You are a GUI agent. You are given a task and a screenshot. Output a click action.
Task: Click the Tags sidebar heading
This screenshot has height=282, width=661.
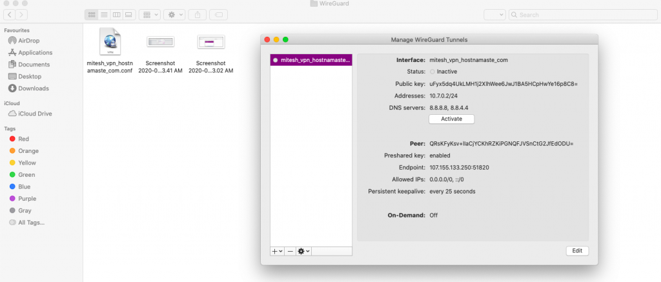tap(9, 128)
